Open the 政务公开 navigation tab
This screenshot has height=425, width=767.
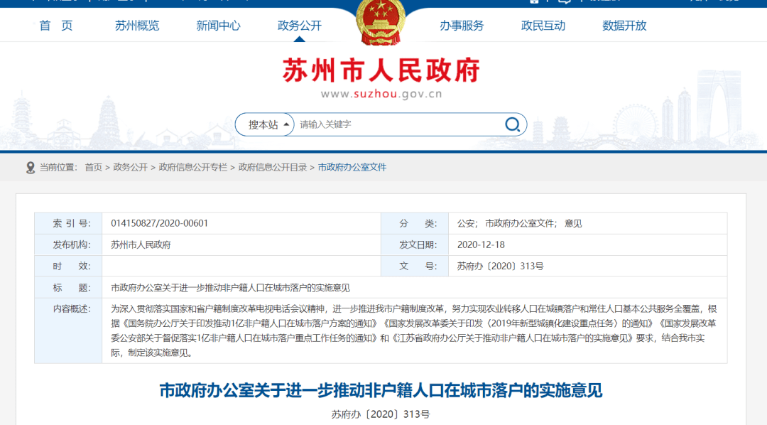[299, 26]
